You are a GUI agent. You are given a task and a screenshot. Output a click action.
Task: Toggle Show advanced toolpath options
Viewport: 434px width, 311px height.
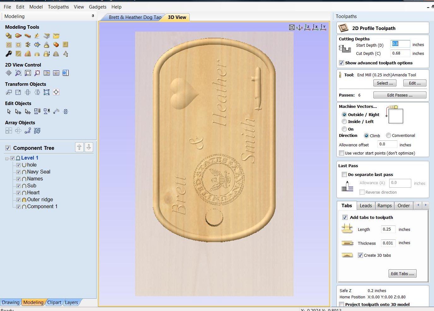[341, 63]
